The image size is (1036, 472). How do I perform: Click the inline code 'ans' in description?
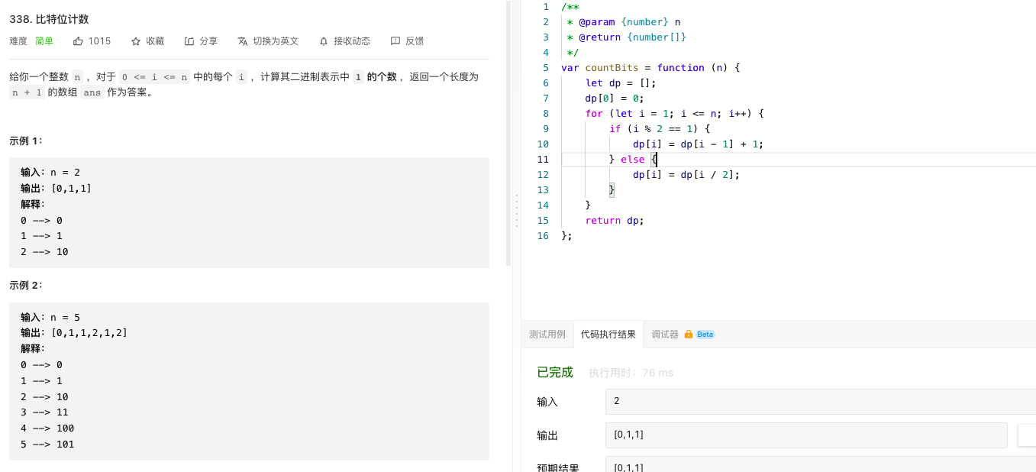pos(92,92)
